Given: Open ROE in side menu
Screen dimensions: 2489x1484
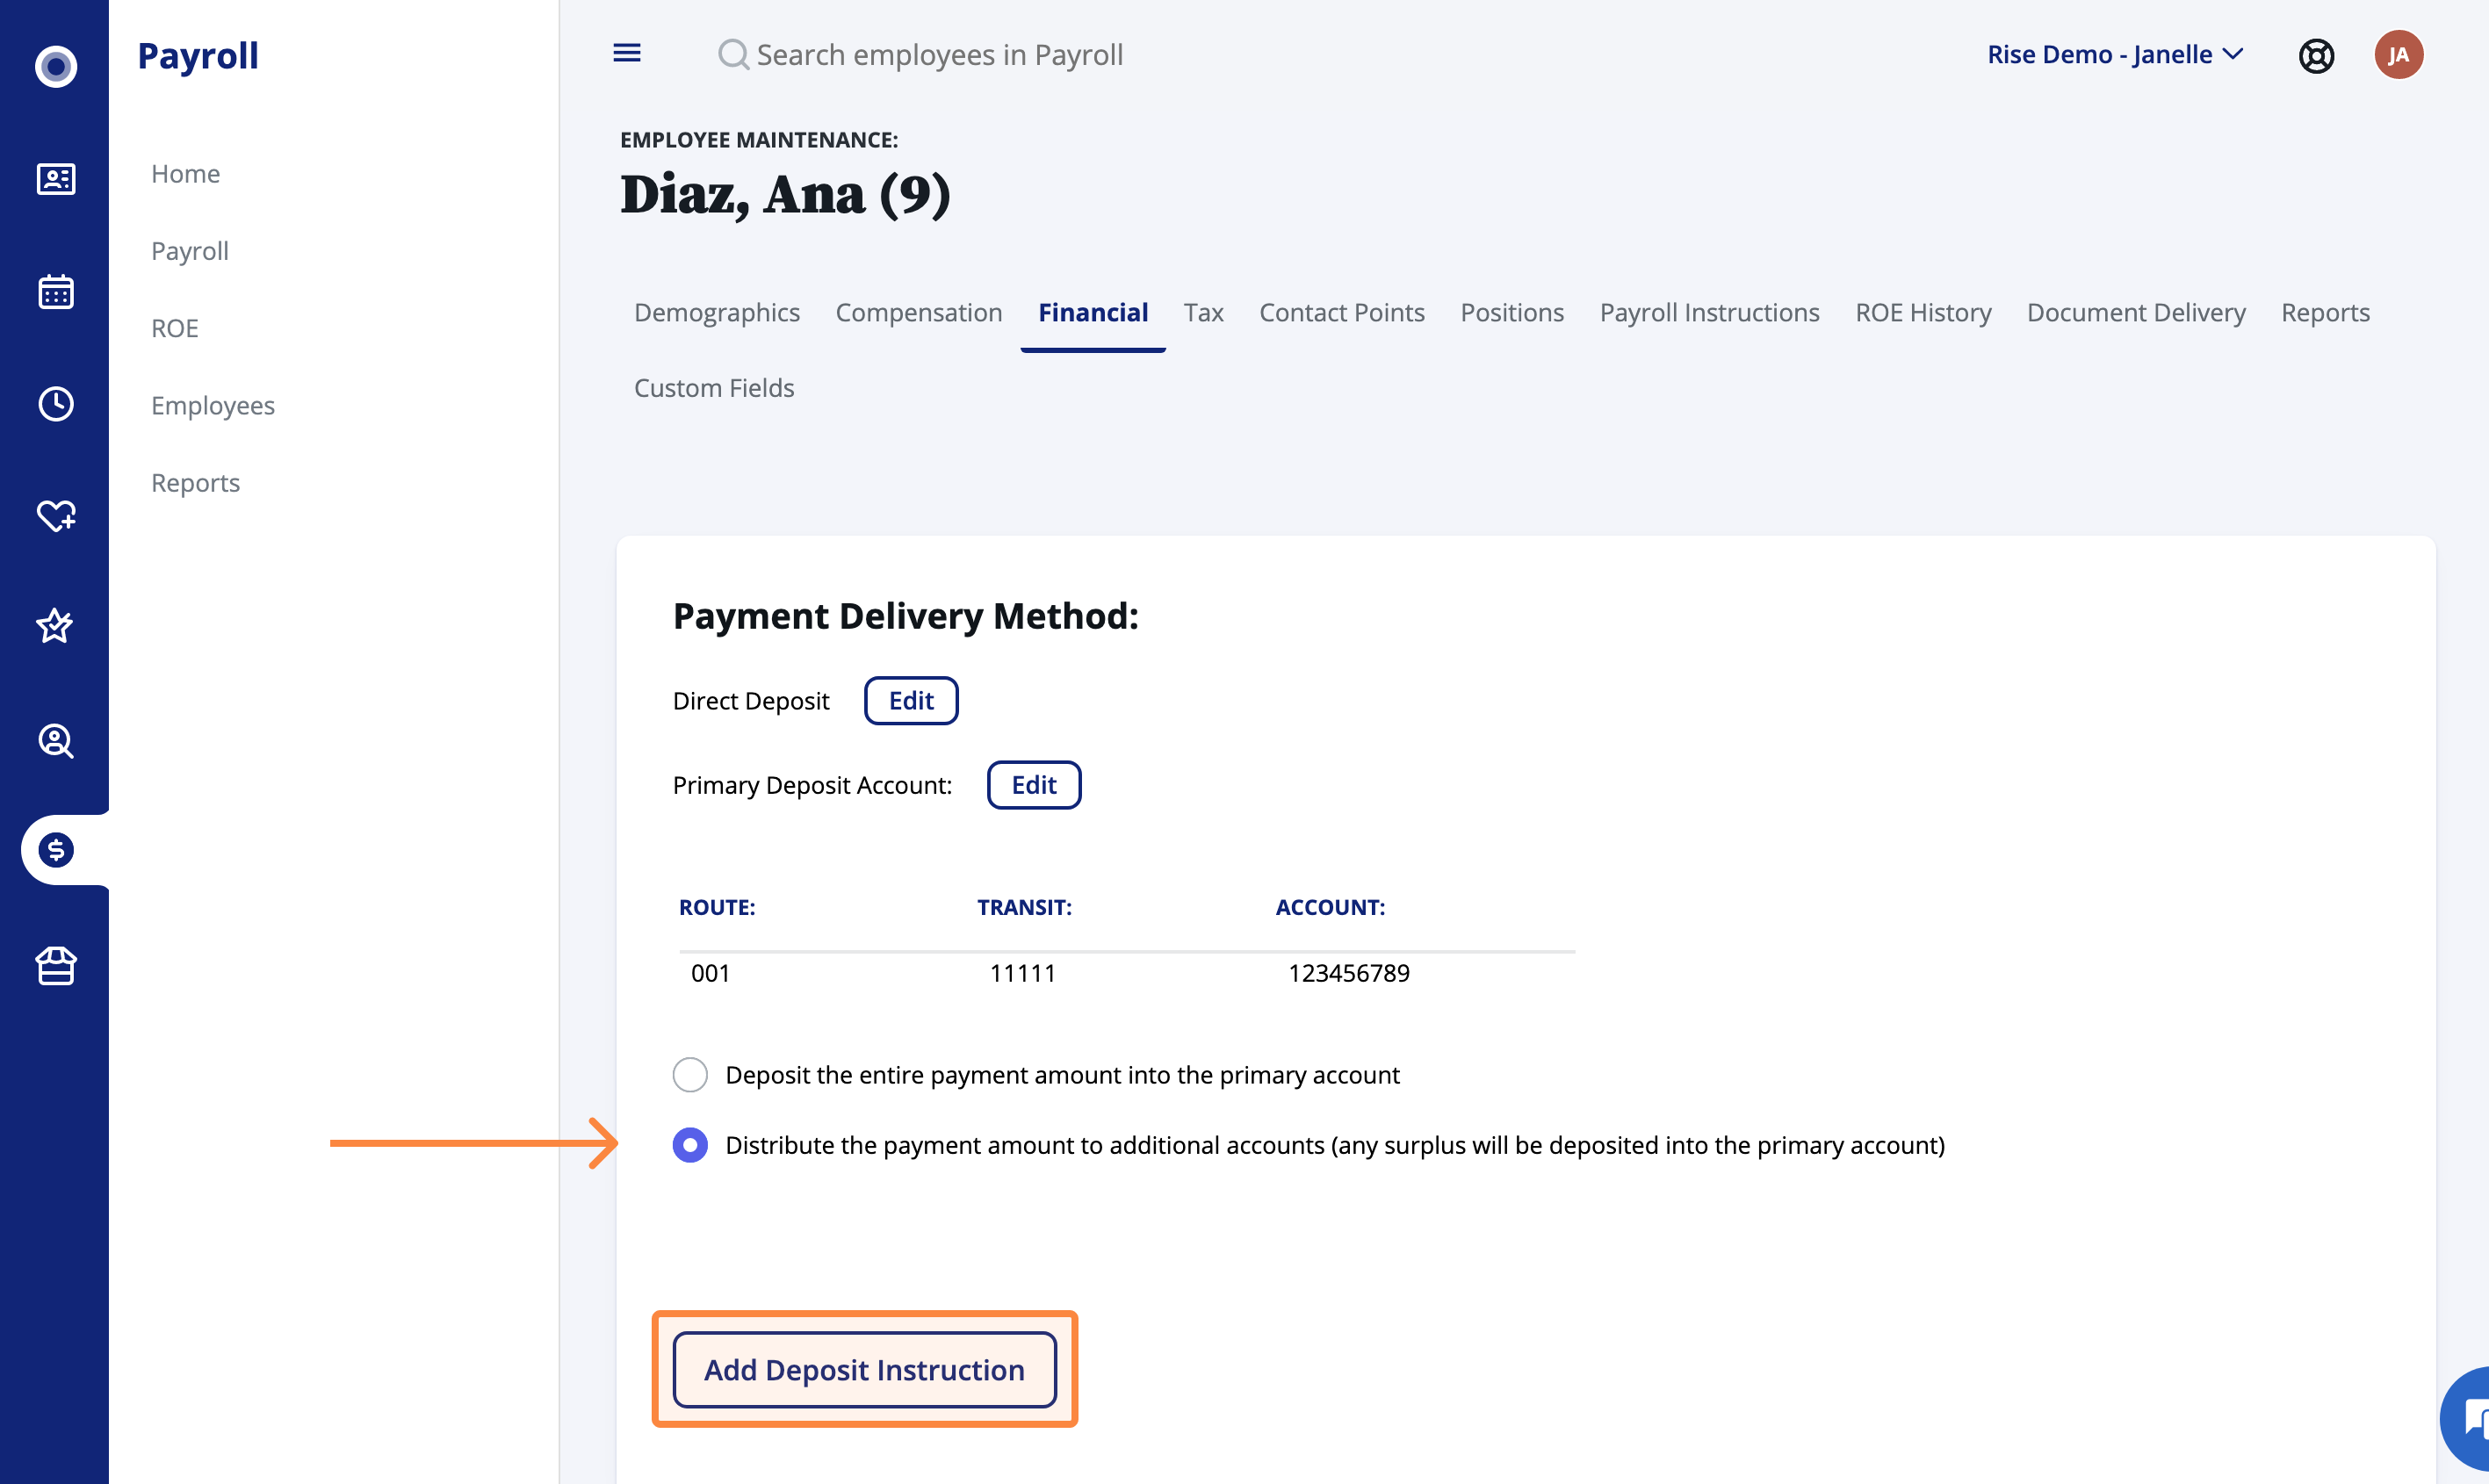Looking at the screenshot, I should click(175, 328).
